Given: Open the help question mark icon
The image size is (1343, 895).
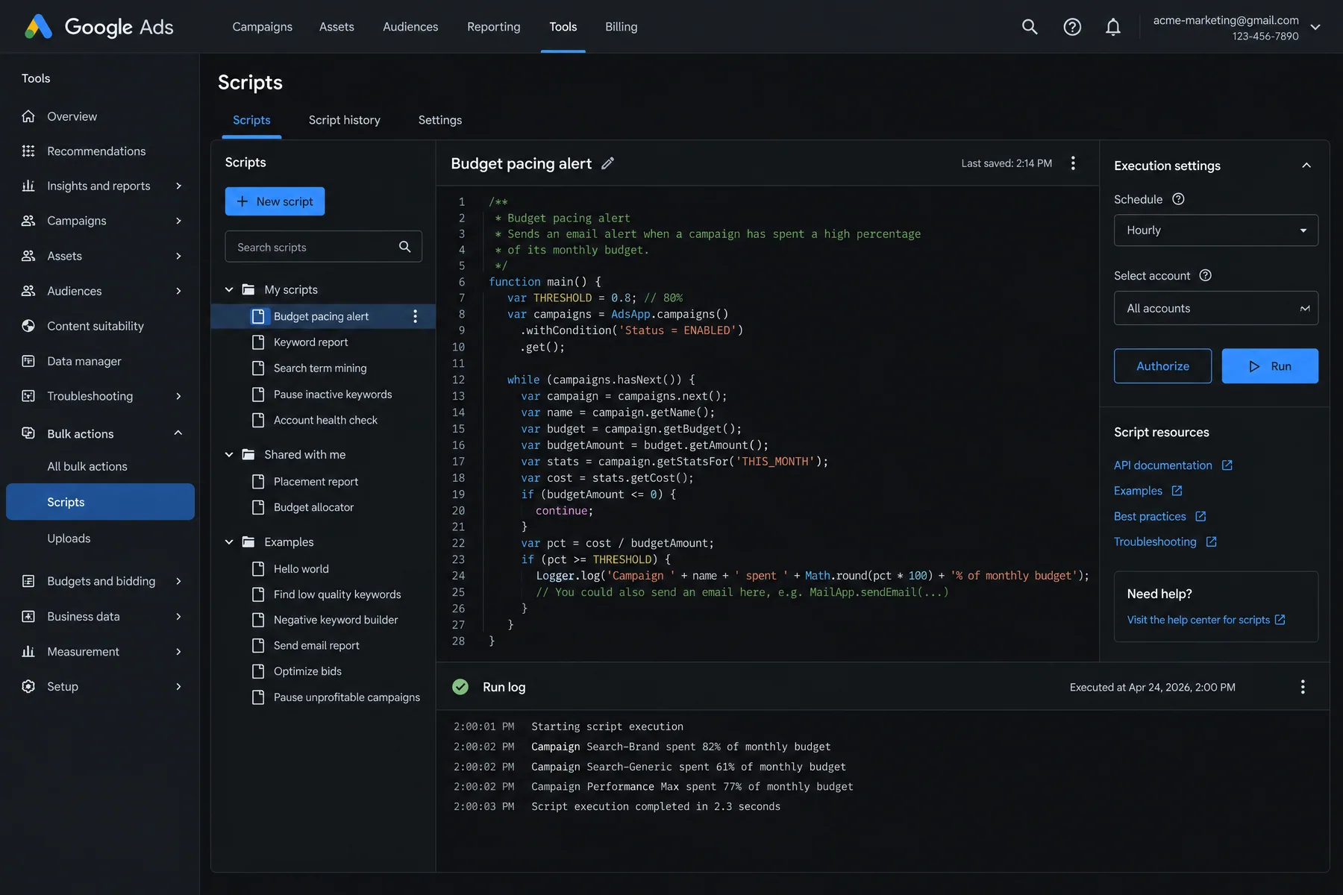Looking at the screenshot, I should pyautogui.click(x=1072, y=27).
